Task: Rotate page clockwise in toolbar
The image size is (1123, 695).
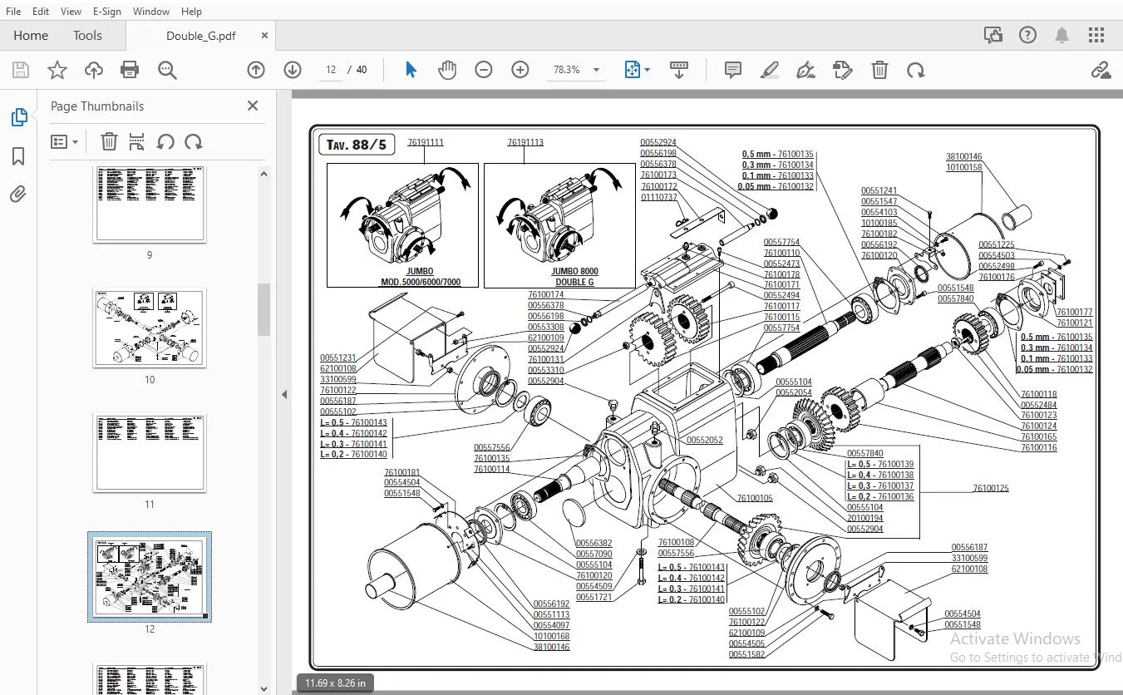Action: (916, 70)
